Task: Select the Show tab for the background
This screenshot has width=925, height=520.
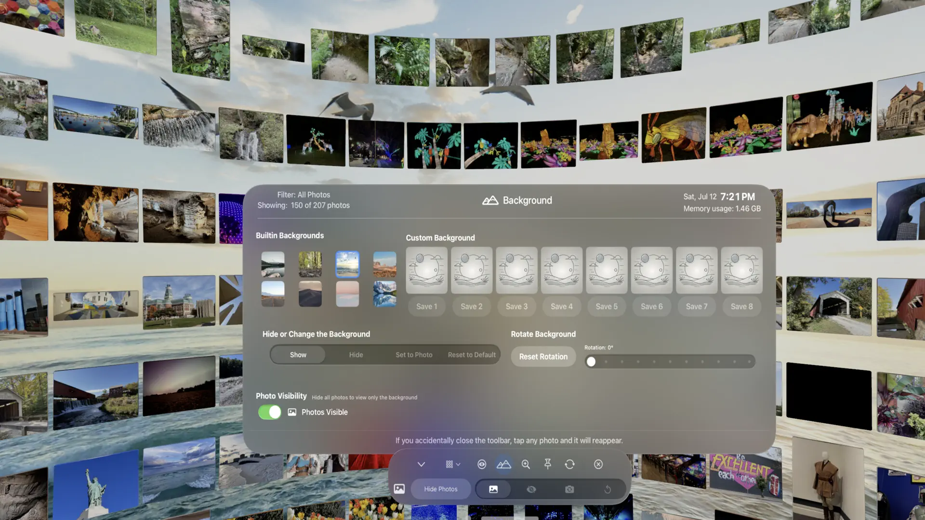Action: (297, 354)
